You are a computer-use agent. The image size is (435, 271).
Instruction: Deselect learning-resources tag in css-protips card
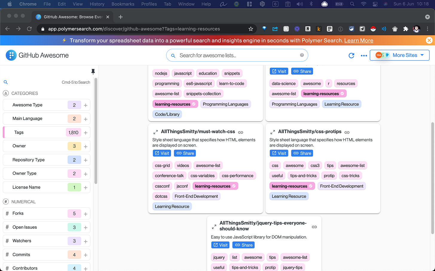click(x=292, y=186)
